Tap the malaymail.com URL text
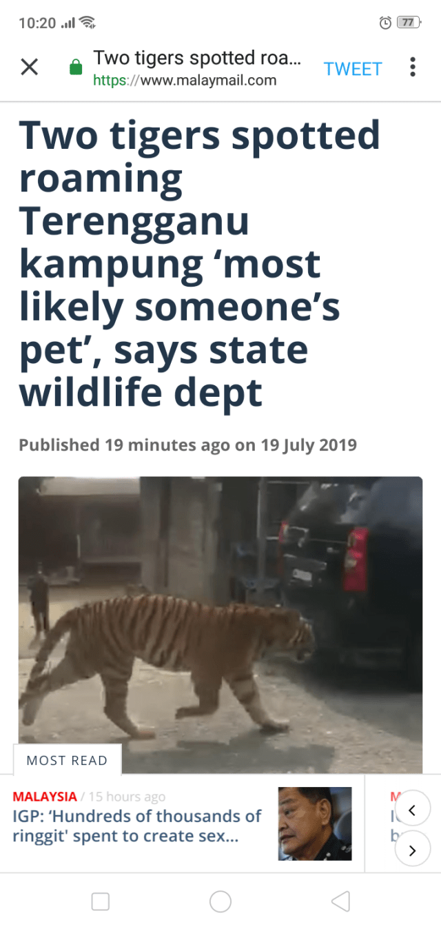Image resolution: width=441 pixels, height=931 pixels. click(x=185, y=81)
